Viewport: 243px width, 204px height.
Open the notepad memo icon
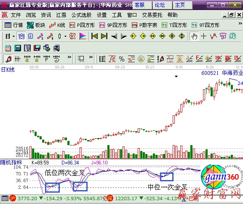[27, 48]
